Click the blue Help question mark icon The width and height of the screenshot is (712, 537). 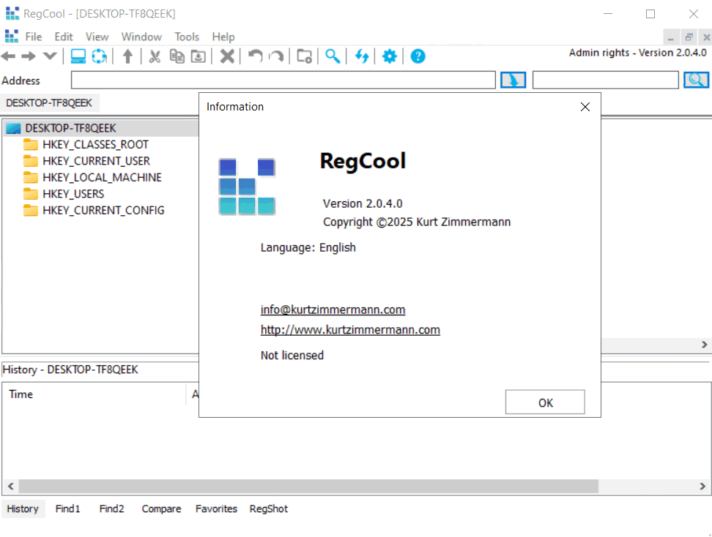pyautogui.click(x=418, y=56)
